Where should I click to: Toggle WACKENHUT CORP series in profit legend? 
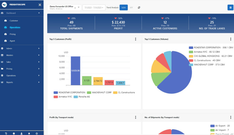[x=99, y=92]
